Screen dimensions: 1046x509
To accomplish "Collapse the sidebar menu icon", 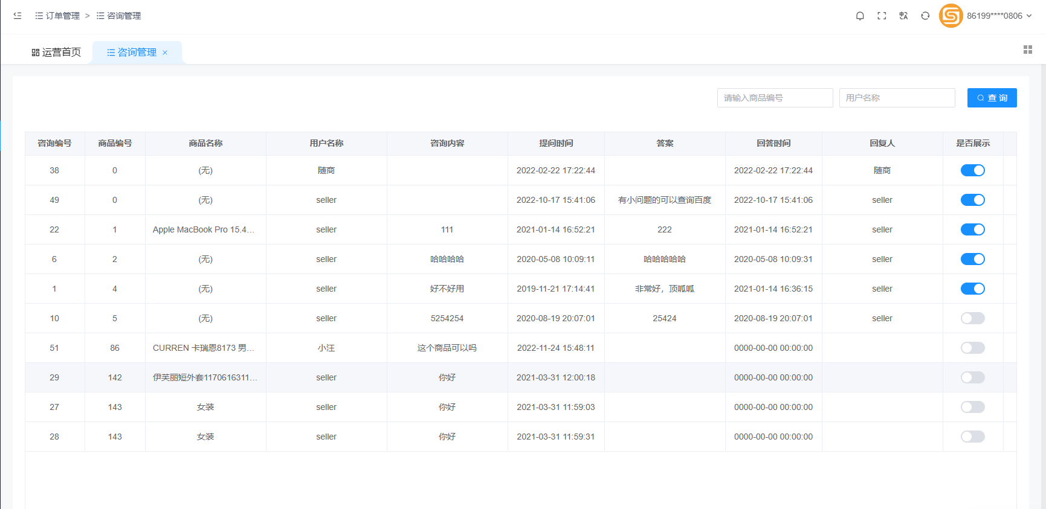I will [x=18, y=16].
